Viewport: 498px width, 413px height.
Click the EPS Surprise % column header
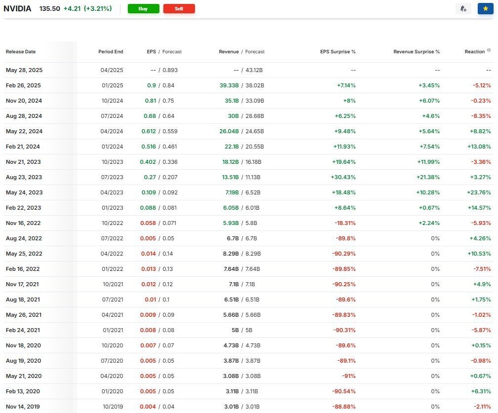(x=338, y=52)
